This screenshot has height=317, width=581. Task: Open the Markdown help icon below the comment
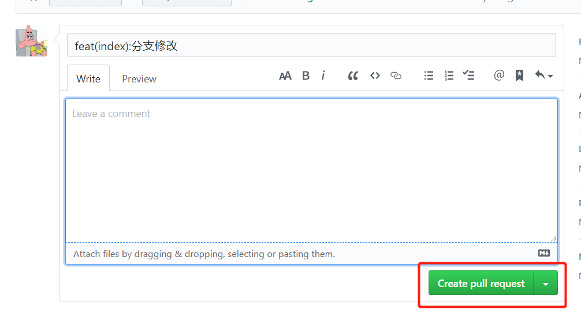[x=543, y=253]
